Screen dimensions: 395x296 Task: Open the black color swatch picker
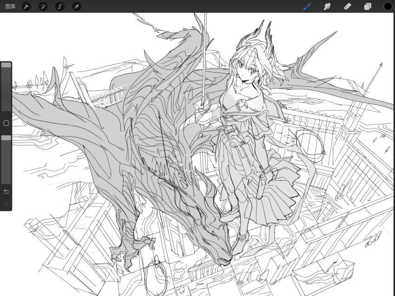pos(388,7)
